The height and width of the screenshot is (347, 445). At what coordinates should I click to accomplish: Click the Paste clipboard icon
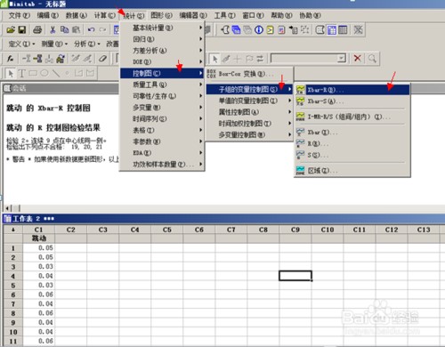[x=76, y=29]
